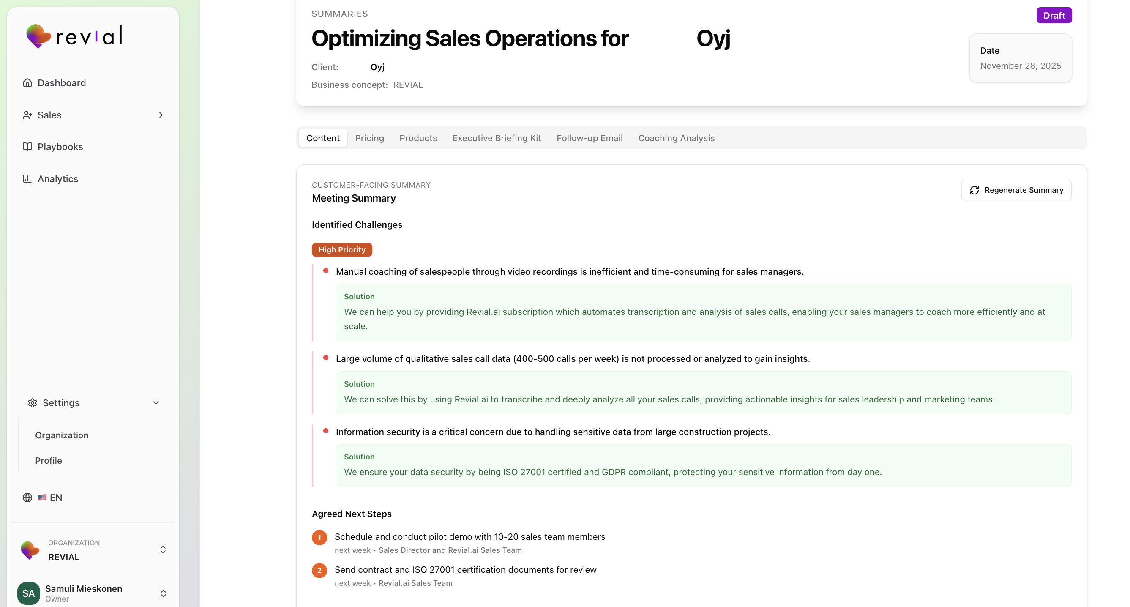Open the Profile settings link

tap(49, 460)
